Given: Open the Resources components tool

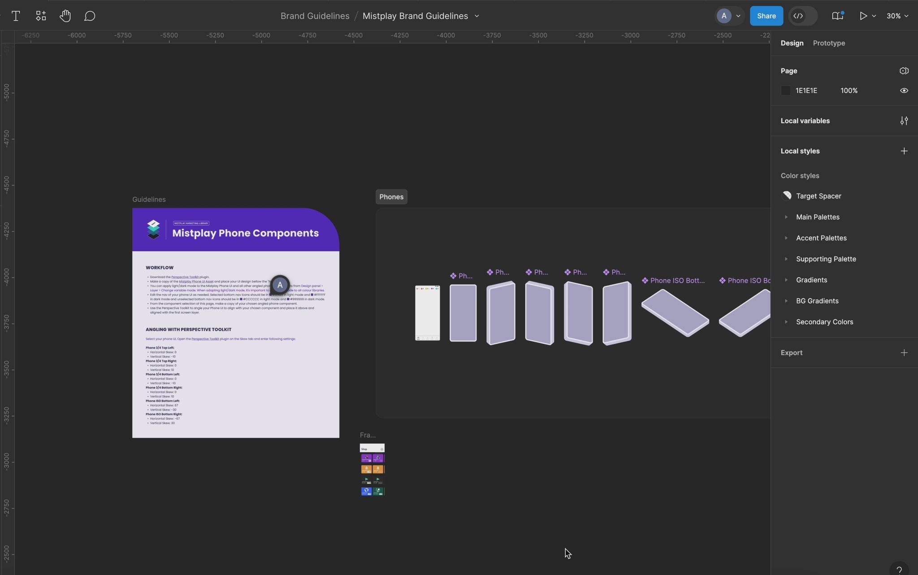Looking at the screenshot, I should 41,16.
